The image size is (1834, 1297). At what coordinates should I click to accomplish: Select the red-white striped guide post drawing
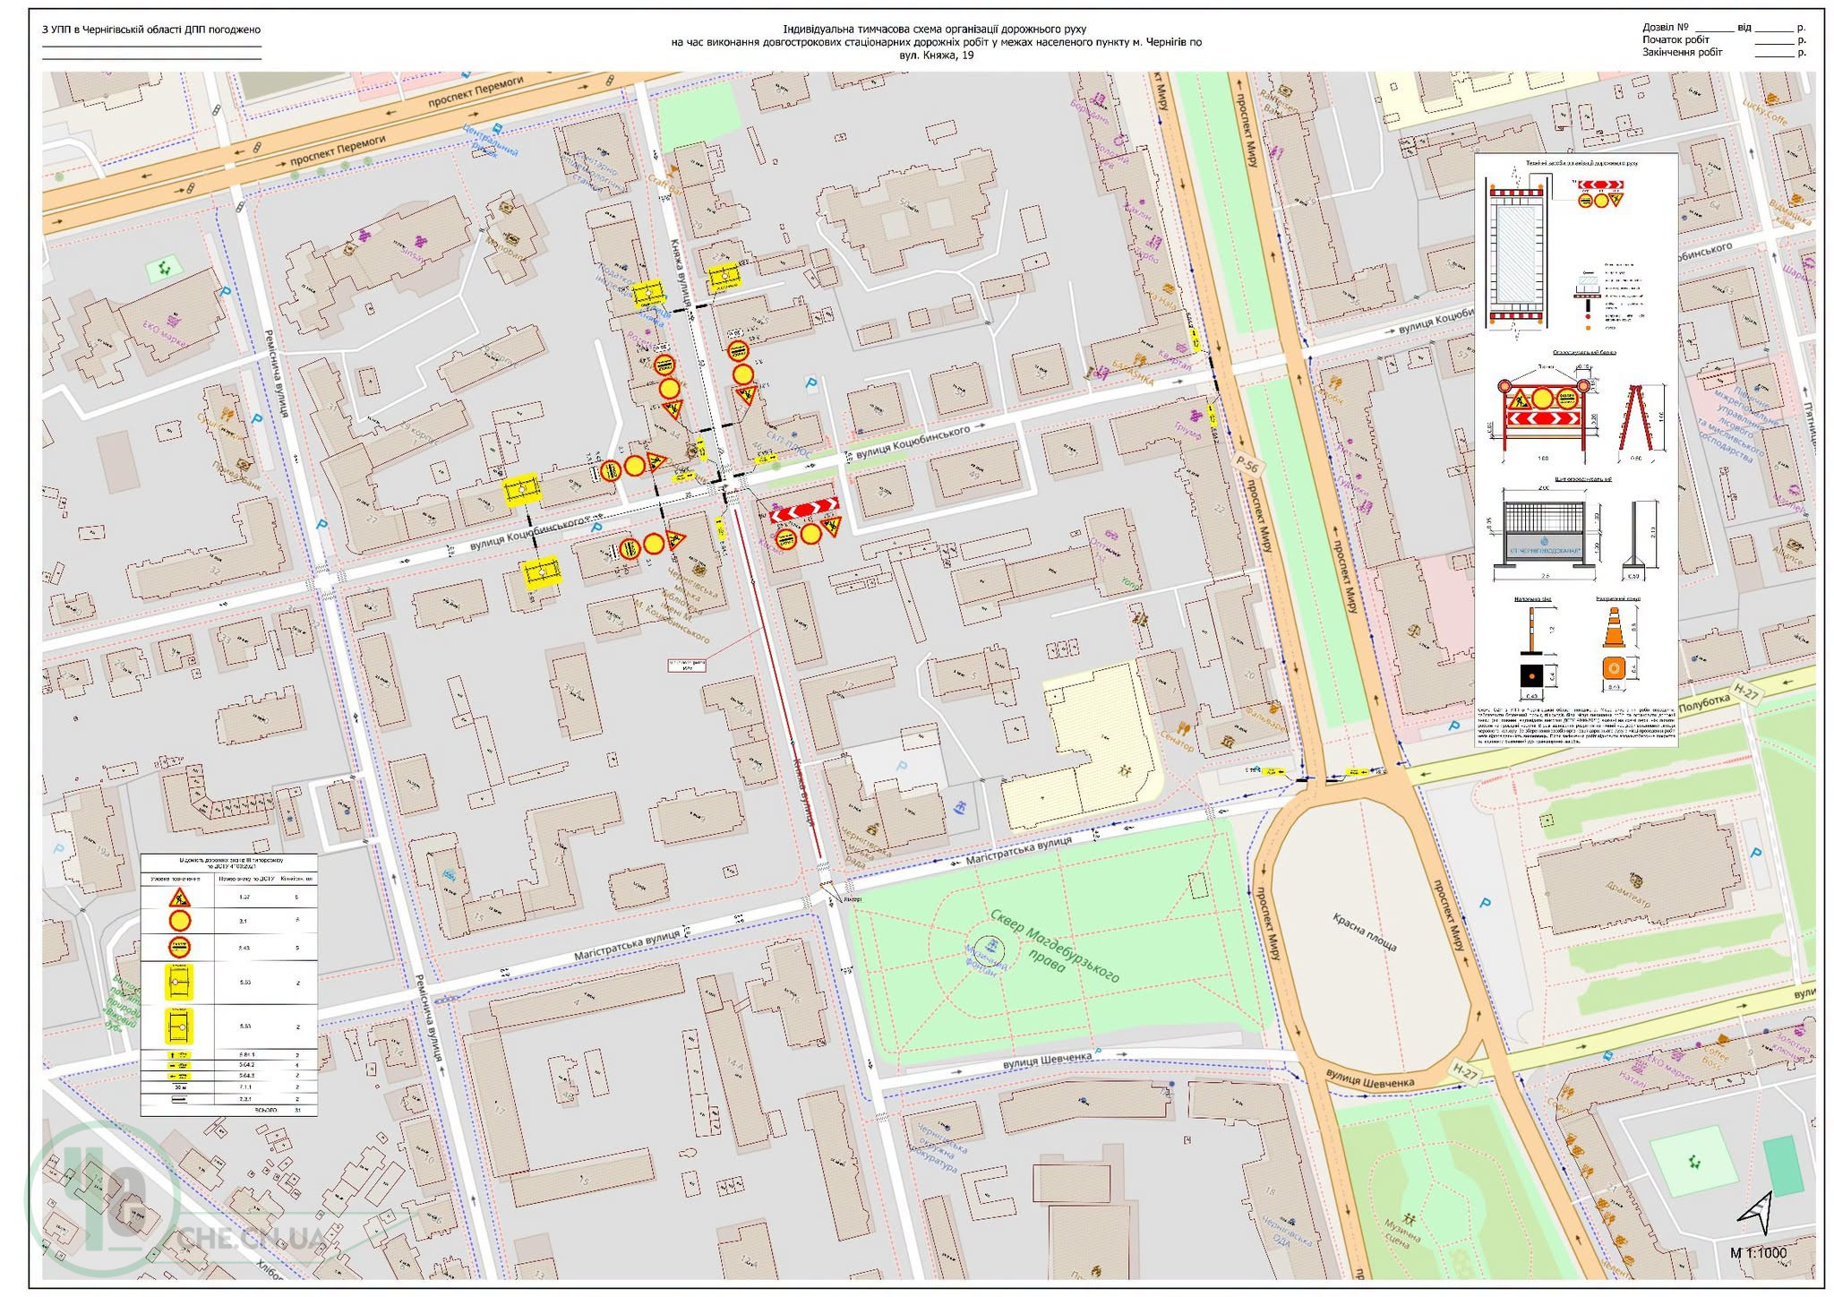click(1531, 631)
